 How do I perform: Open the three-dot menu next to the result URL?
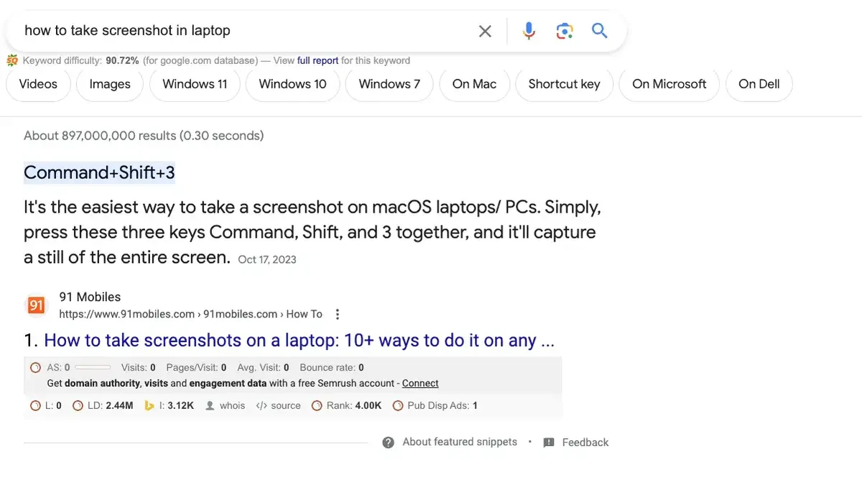pos(337,313)
